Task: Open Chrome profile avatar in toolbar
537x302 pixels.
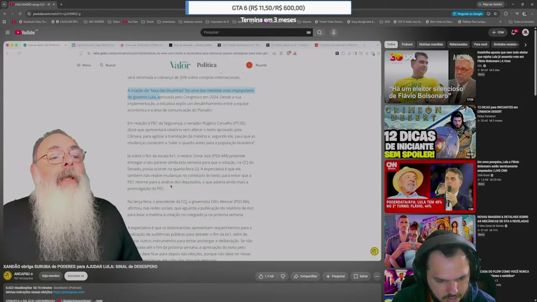Action: click(x=524, y=14)
